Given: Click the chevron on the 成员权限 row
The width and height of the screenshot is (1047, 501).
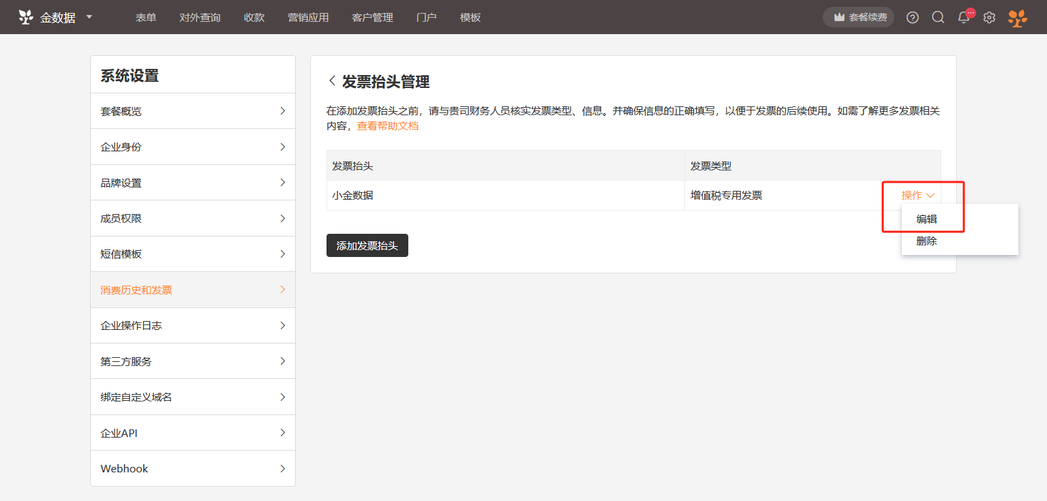Looking at the screenshot, I should click(x=283, y=218).
